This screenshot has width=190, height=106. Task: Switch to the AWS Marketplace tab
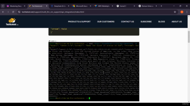104,6
